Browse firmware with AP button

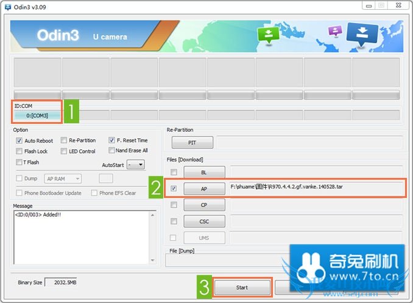[x=205, y=188]
